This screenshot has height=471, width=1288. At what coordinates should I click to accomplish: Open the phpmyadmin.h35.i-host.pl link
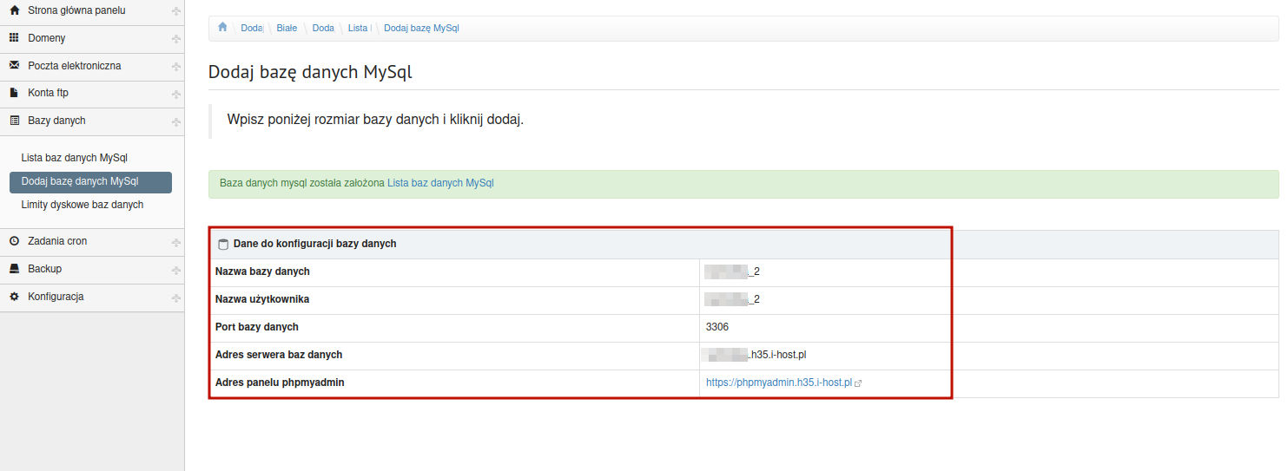click(779, 383)
